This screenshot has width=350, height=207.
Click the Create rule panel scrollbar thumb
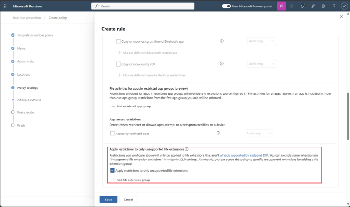coord(348,116)
